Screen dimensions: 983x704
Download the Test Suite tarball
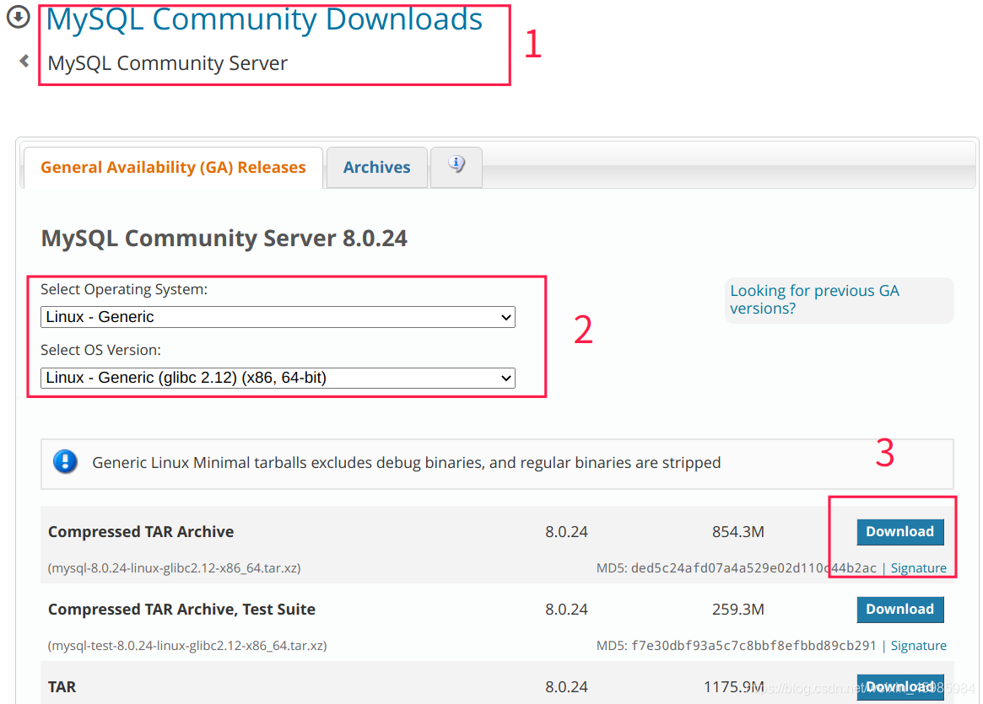point(900,609)
